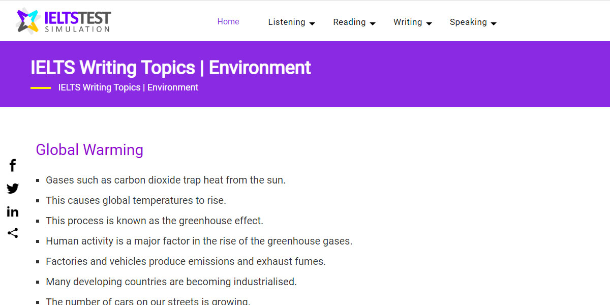The width and height of the screenshot is (610, 305).
Task: Select the bullet about carbon dioxide trapping heat
Action: [x=166, y=180]
